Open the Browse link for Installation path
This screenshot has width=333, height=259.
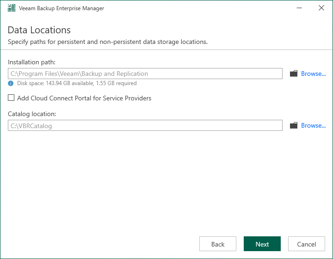pyautogui.click(x=313, y=74)
